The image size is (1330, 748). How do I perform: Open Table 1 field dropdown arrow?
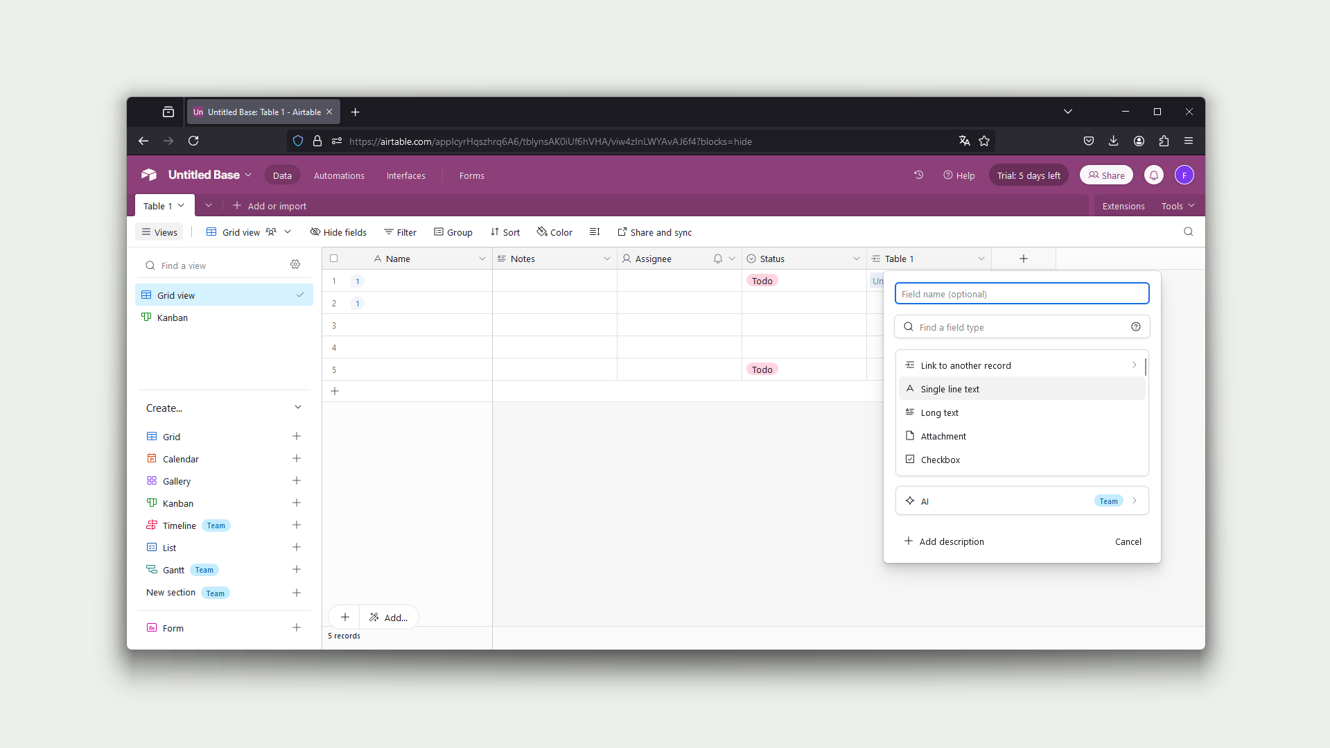[x=981, y=259]
